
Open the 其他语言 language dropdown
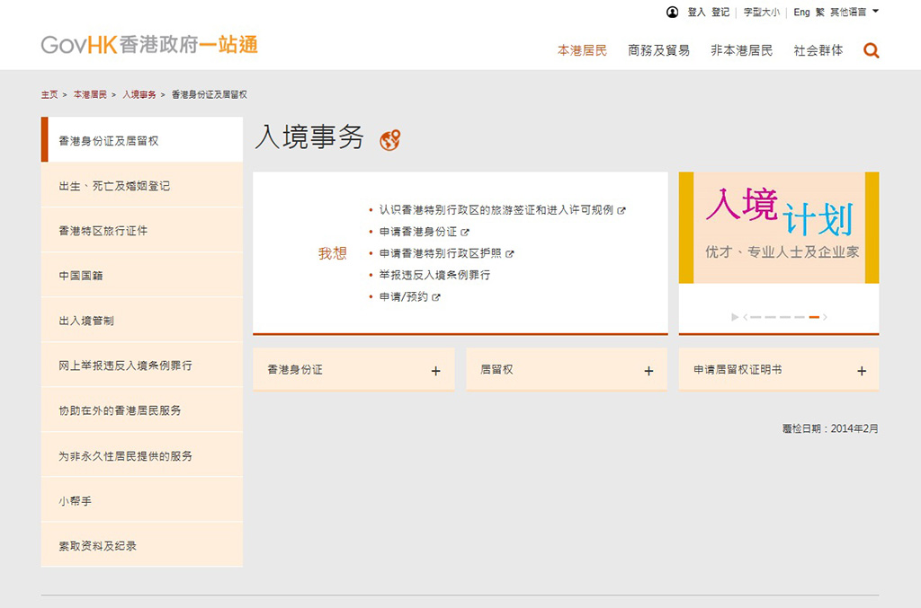pos(854,13)
